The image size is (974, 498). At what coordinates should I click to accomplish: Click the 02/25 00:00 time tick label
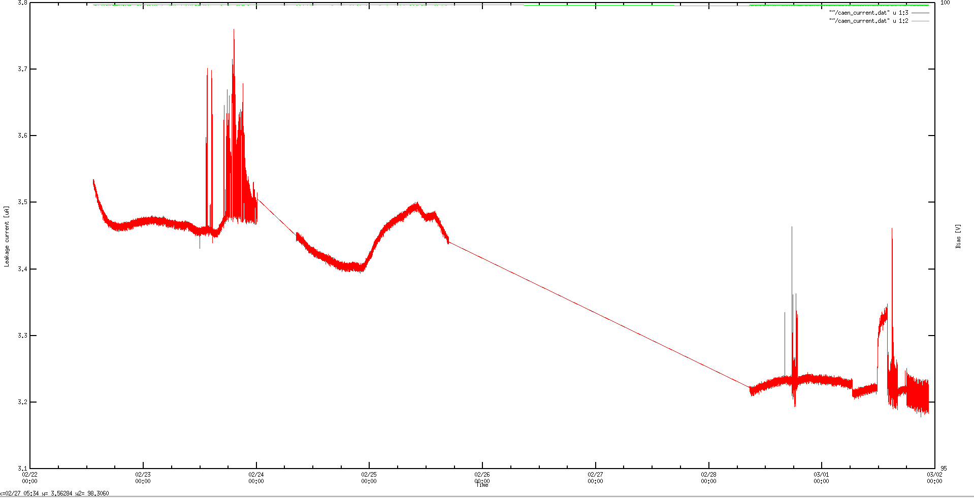tap(369, 478)
